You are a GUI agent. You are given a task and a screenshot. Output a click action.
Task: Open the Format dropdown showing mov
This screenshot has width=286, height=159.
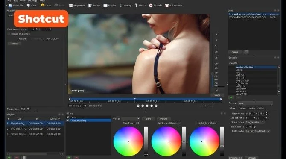(x=256, y=103)
